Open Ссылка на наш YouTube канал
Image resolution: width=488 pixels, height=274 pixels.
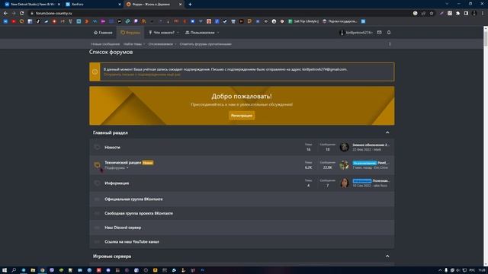tap(132, 242)
